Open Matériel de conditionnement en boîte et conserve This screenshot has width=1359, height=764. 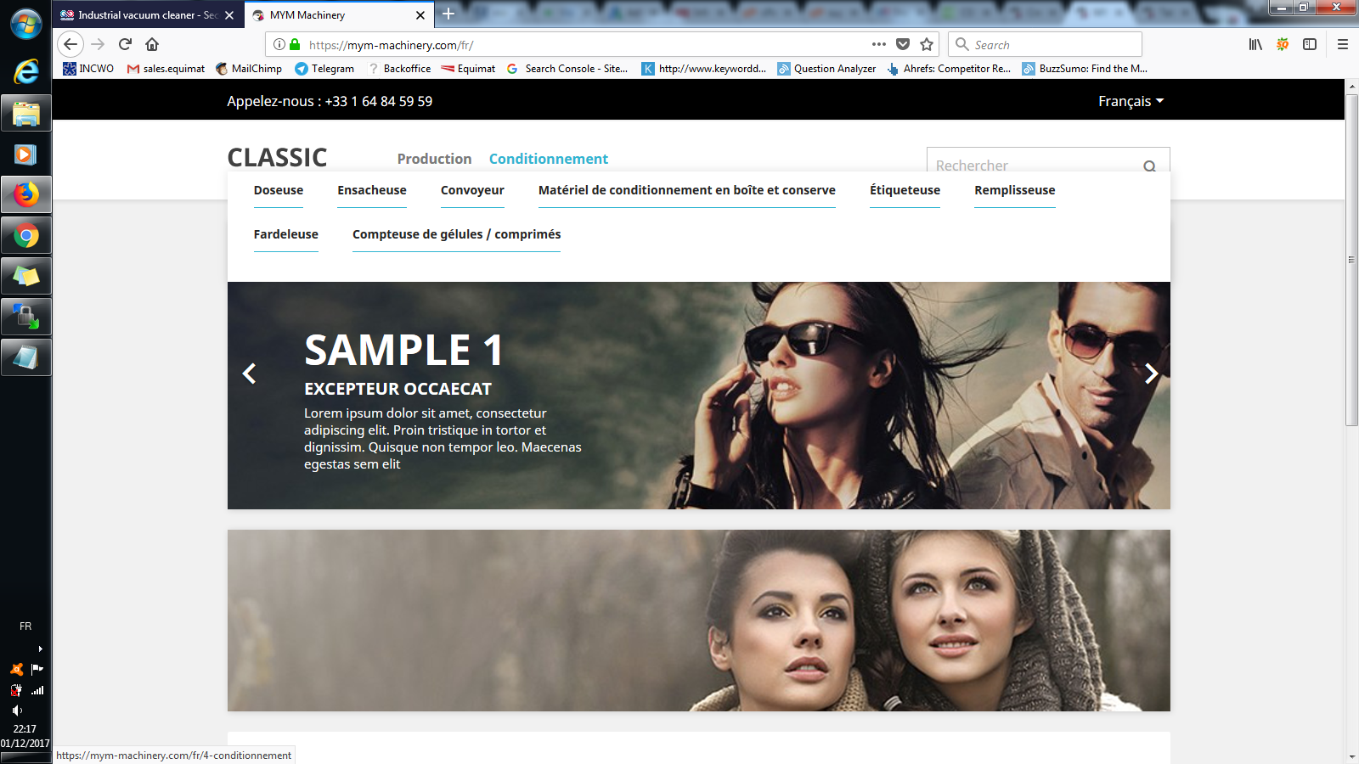click(687, 190)
